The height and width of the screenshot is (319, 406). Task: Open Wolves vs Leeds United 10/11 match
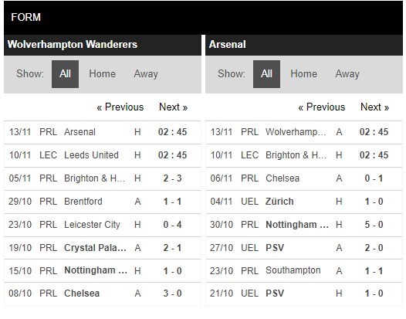(x=103, y=155)
